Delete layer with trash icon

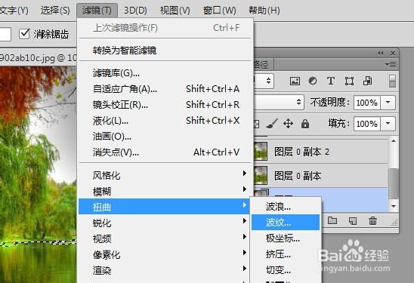372,221
